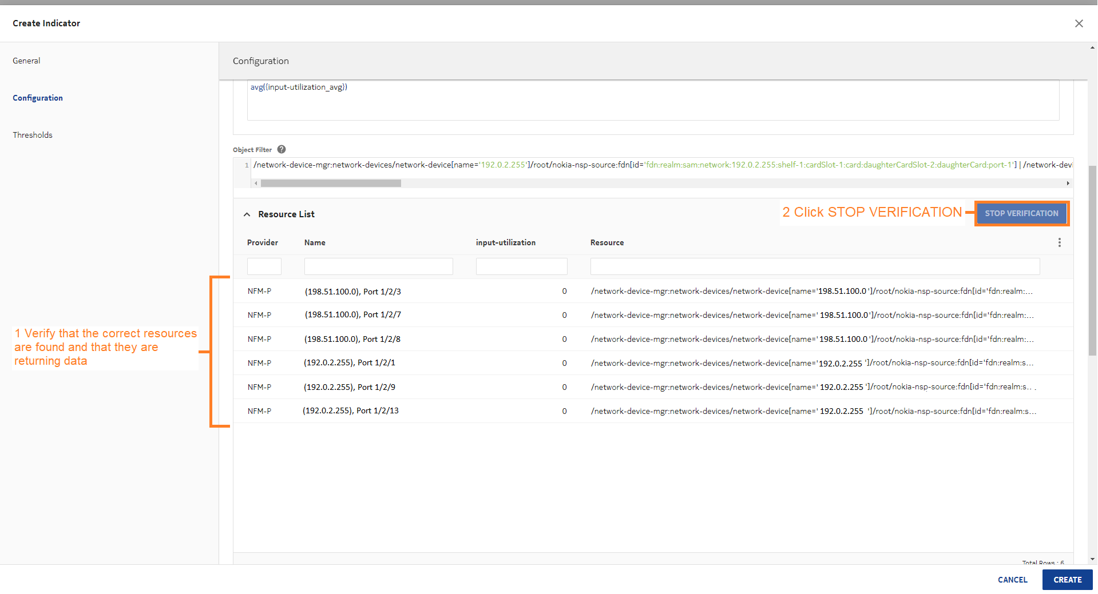Click the object filter horizontal scrollbar thumb

[331, 184]
